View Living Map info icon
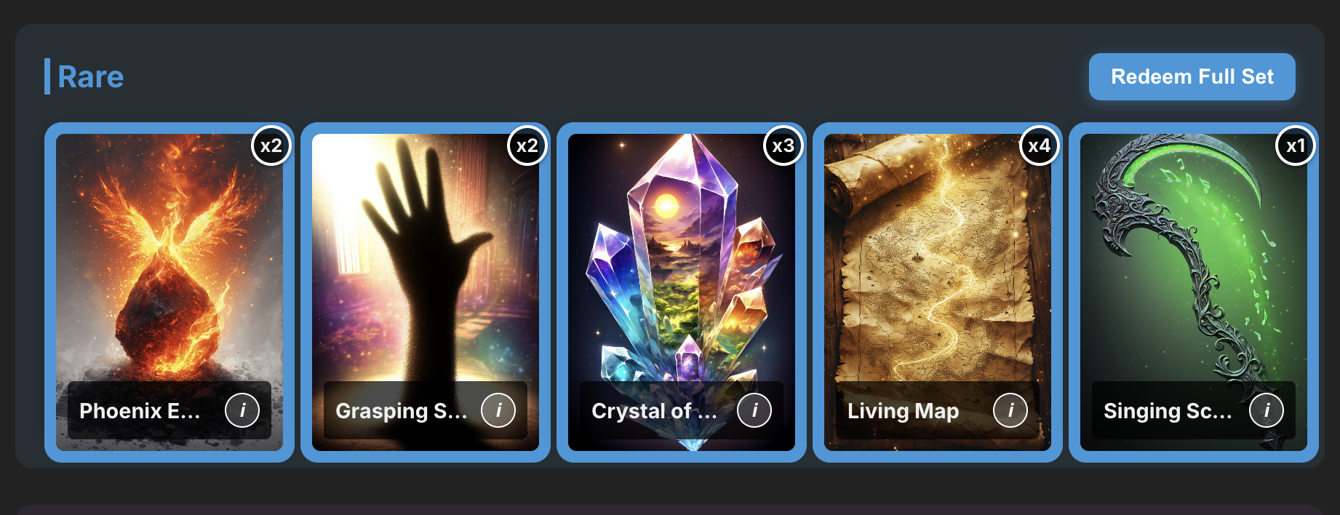 pyautogui.click(x=1010, y=411)
